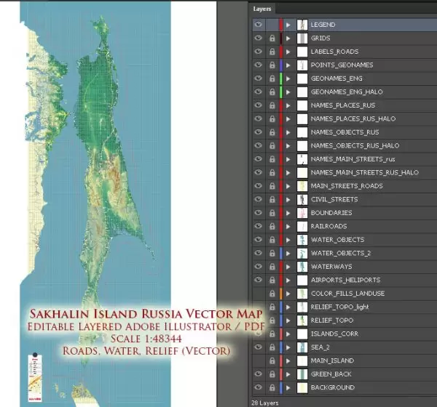The width and height of the screenshot is (437, 407).
Task: Toggle visibility of LABELS_ROADS layer
Action: tap(259, 51)
